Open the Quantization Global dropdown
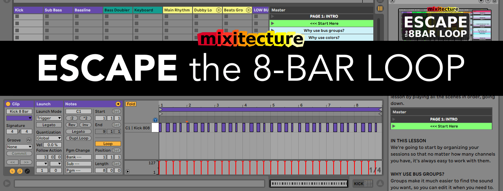 pos(49,138)
